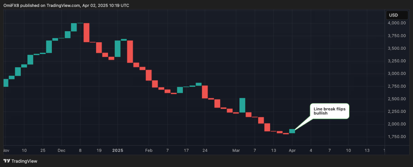Click the Nov label on time axis
The image size is (413, 167).
point(5,151)
